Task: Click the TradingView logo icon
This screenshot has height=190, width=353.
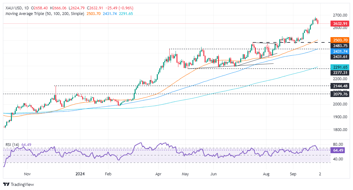Action: click(7, 184)
